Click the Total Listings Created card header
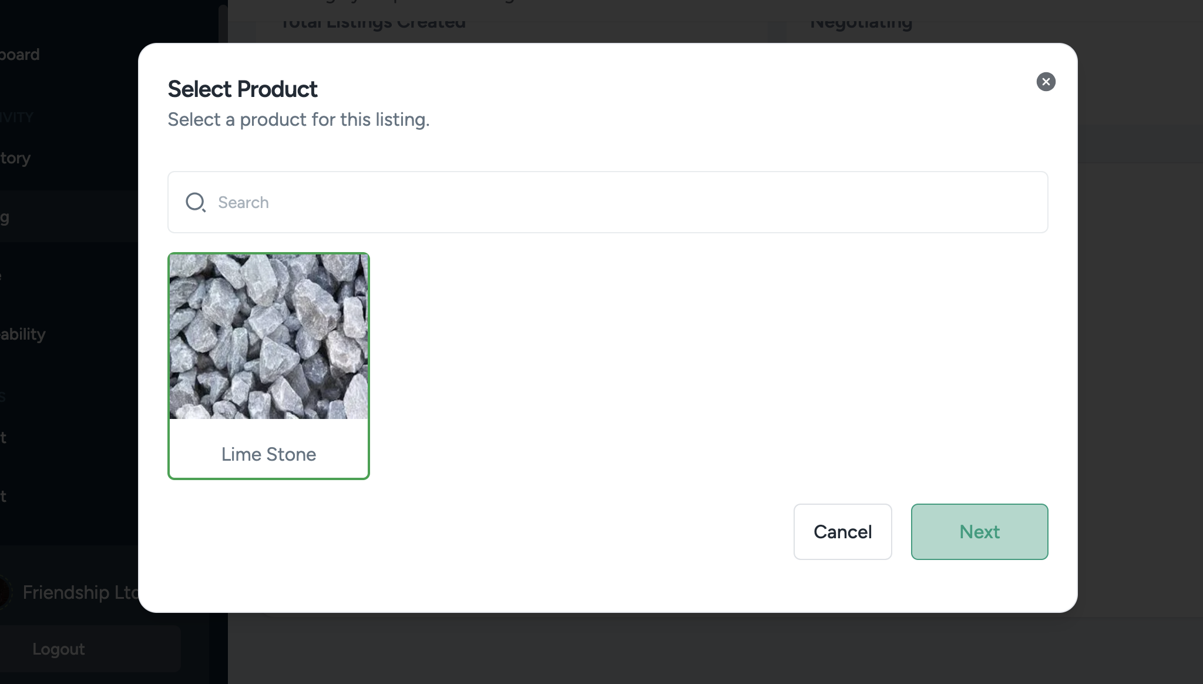Screen dimensions: 1203x684 point(373,22)
